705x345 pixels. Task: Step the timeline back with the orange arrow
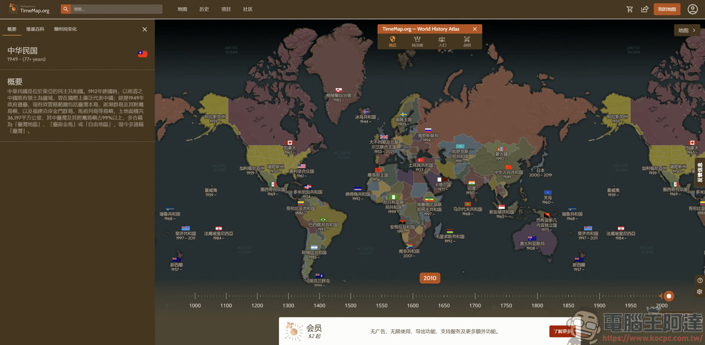660,296
